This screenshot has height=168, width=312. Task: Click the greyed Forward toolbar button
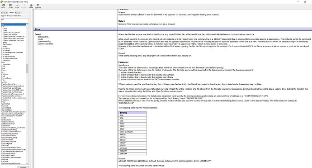point(24,6)
